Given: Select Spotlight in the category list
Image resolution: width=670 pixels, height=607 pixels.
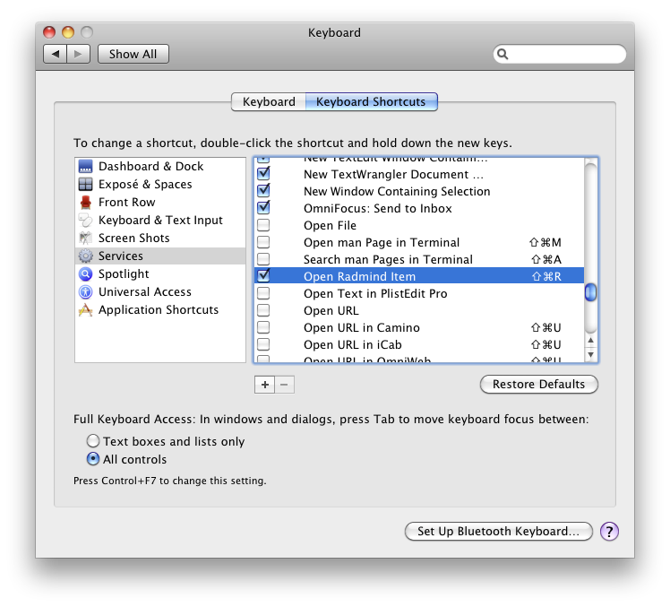Looking at the screenshot, I should click(124, 273).
